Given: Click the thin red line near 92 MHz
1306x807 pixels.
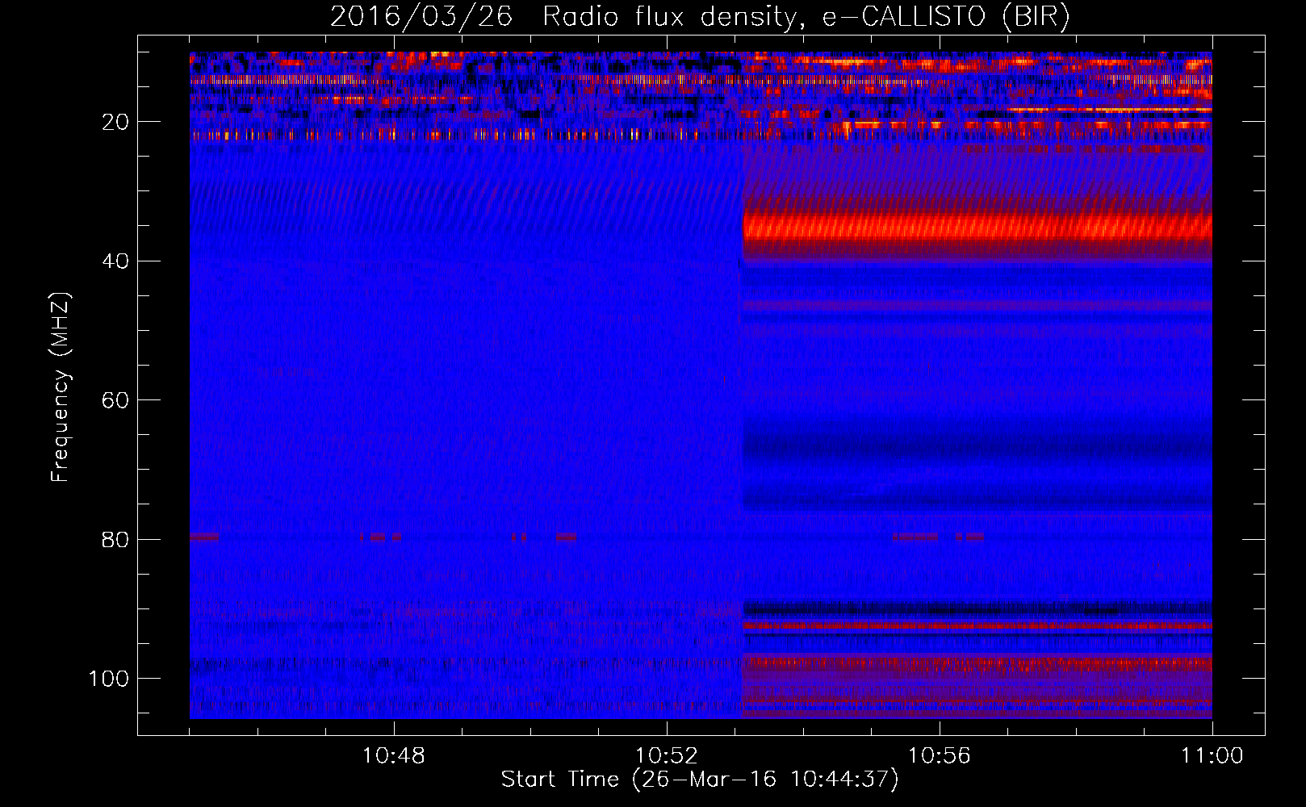Looking at the screenshot, I should (977, 625).
